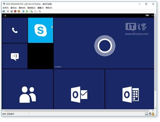Reset the VM using the green play icon
Screen dimensions: 160x122
click(27, 11)
